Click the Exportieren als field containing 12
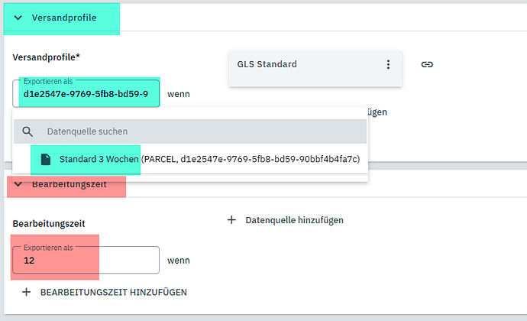 point(86,260)
